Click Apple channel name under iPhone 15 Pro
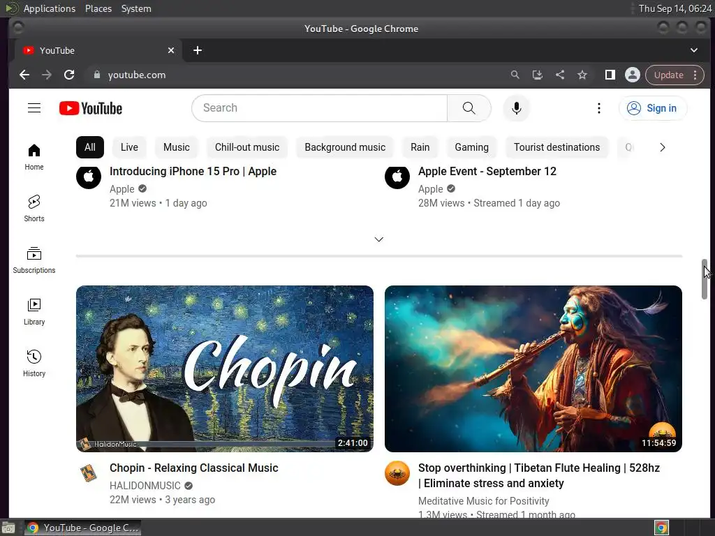The image size is (715, 536). pyautogui.click(x=121, y=189)
